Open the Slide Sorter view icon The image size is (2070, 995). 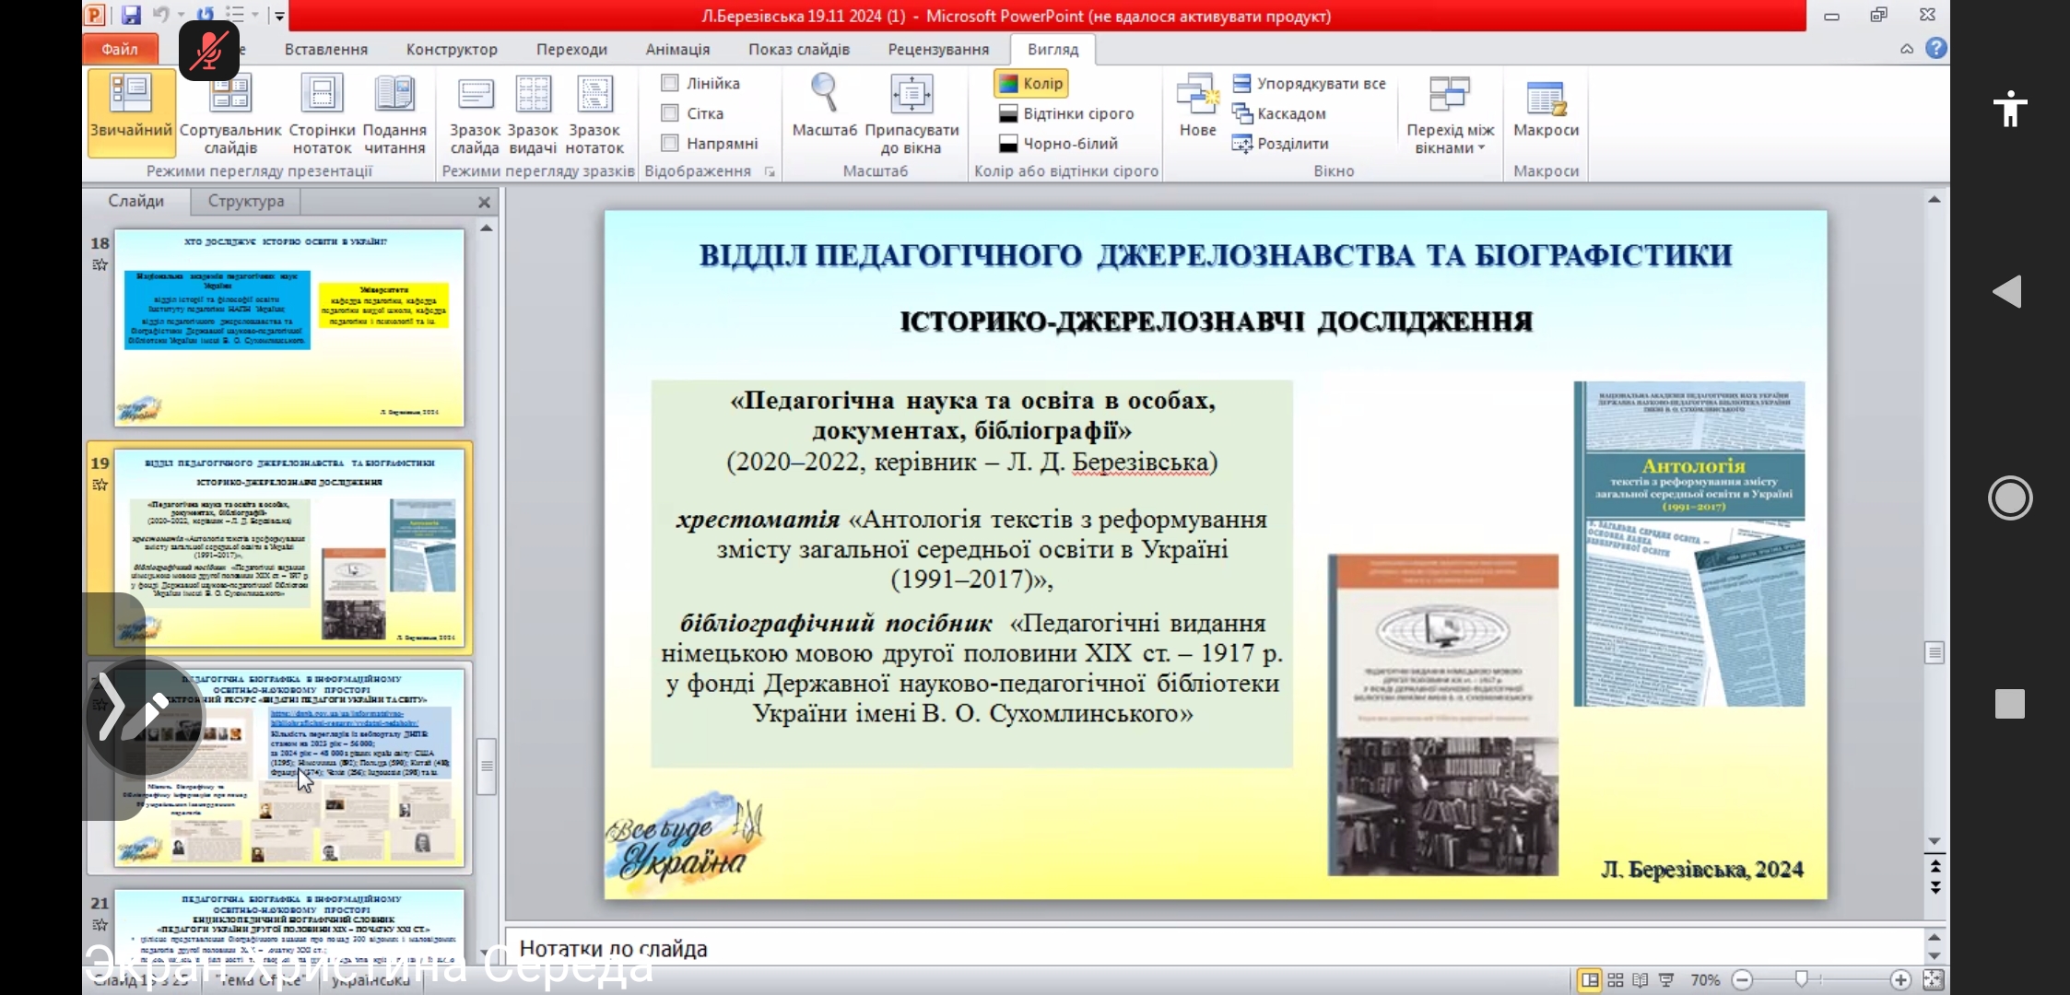(x=230, y=96)
